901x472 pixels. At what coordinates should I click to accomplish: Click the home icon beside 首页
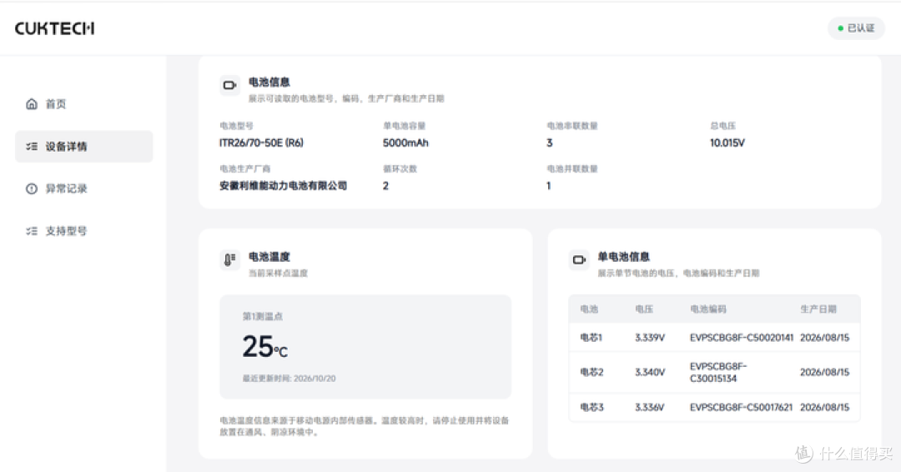pos(32,104)
